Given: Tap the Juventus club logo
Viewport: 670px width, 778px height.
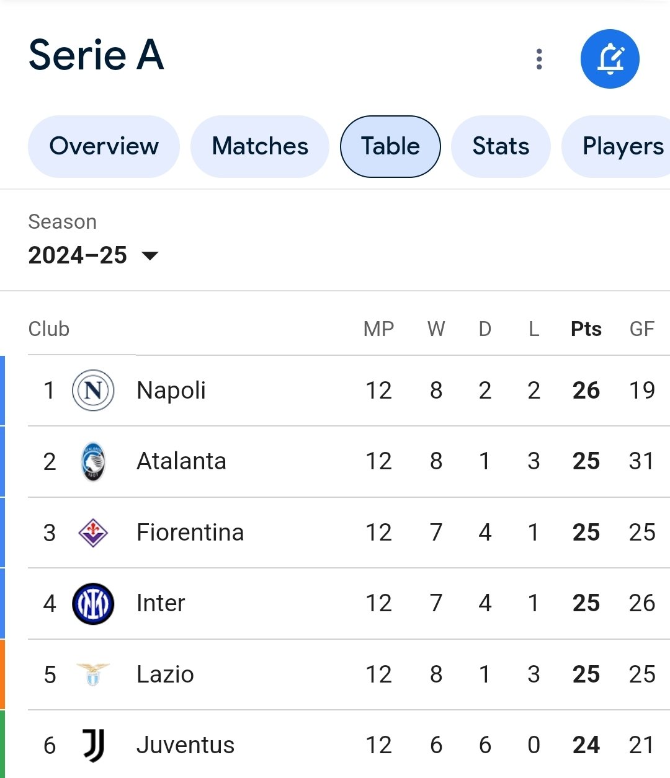Looking at the screenshot, I should click(93, 745).
